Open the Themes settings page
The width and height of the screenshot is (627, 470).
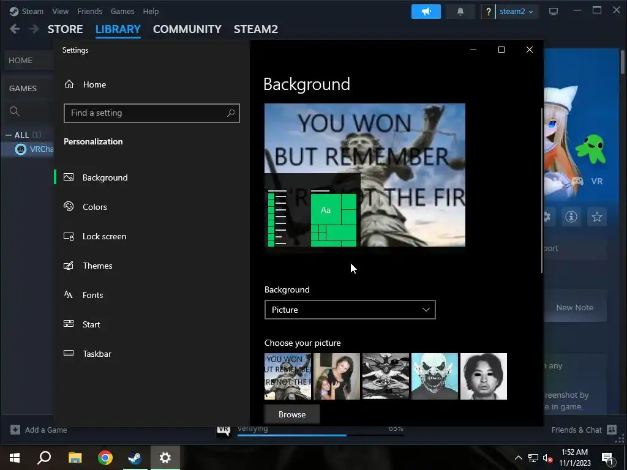[152, 266]
